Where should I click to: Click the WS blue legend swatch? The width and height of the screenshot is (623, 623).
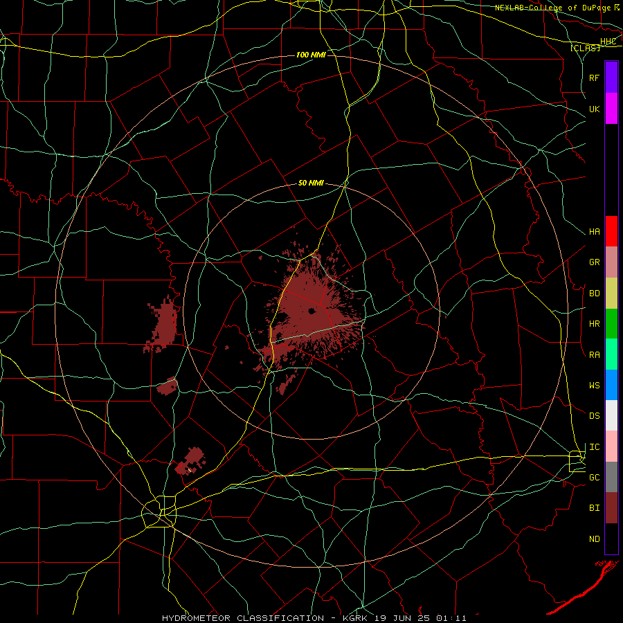(611, 385)
